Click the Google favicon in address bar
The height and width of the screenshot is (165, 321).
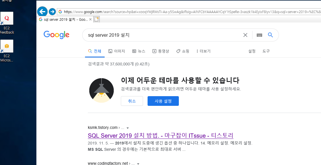60,12
